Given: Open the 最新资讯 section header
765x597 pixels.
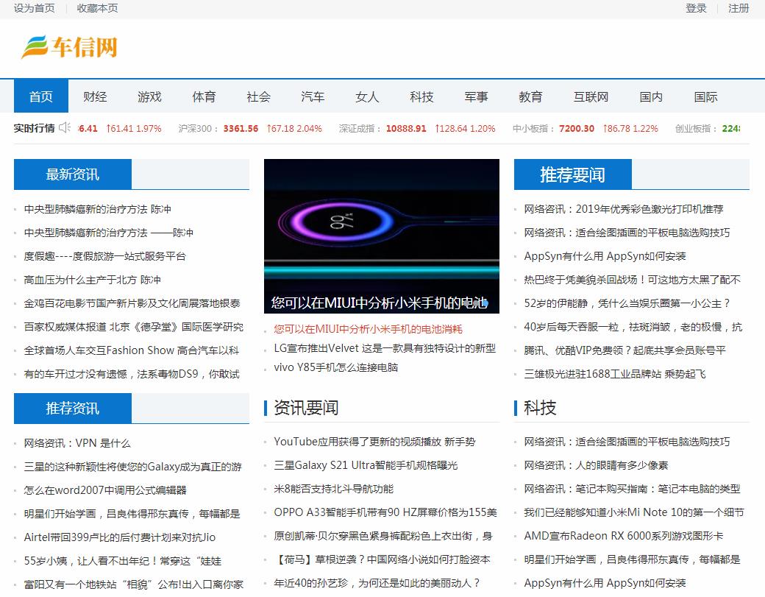Looking at the screenshot, I should (73, 174).
